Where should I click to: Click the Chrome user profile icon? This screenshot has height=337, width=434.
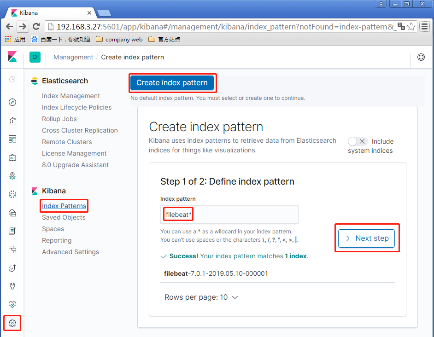(381, 4)
